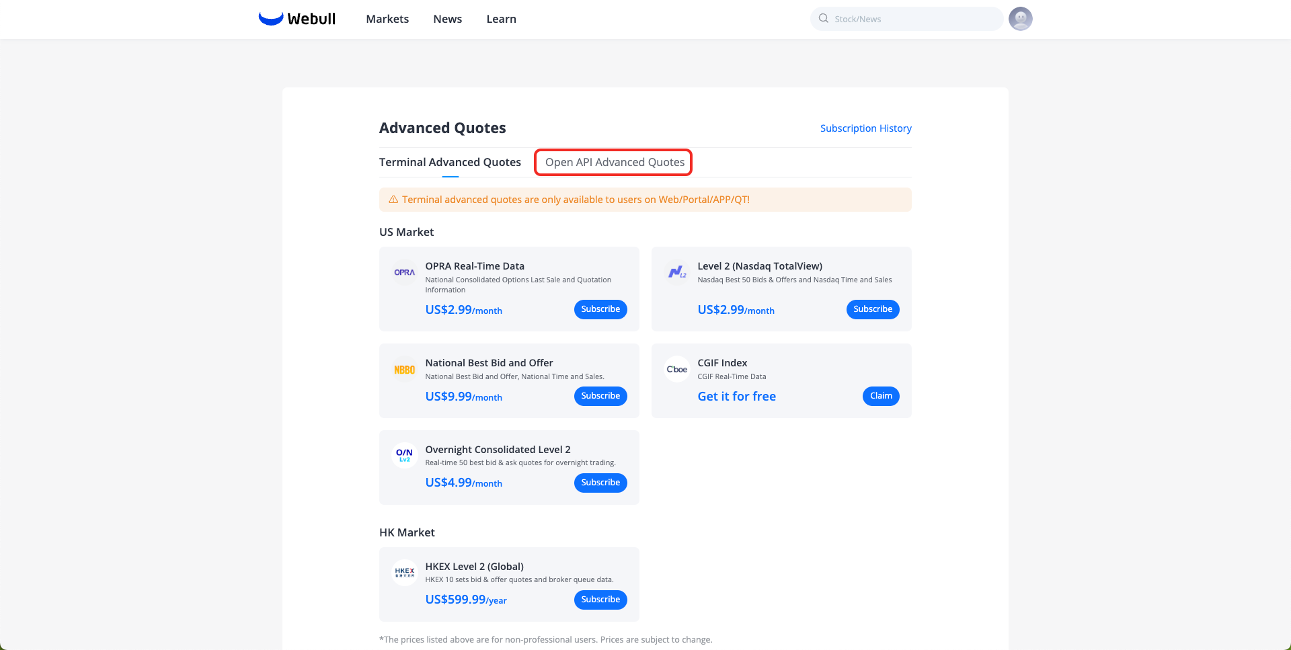Click the US$599.99/year price
Viewport: 1291px width, 650px height.
pyautogui.click(x=466, y=600)
